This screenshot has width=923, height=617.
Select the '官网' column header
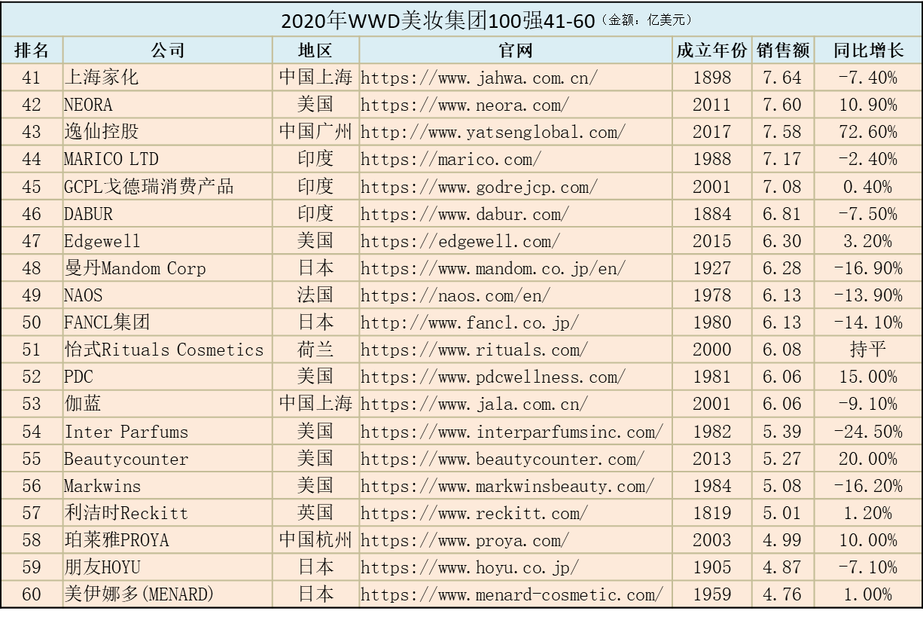tap(516, 50)
